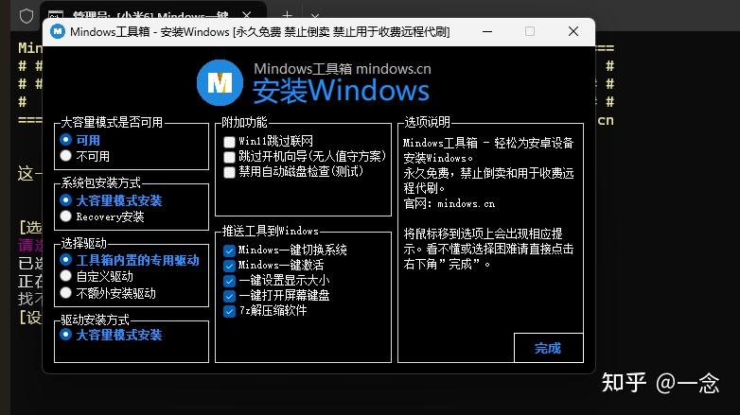Click the Mindows工具箱 mindows.cn header text
Image resolution: width=740 pixels, height=415 pixels.
(343, 69)
